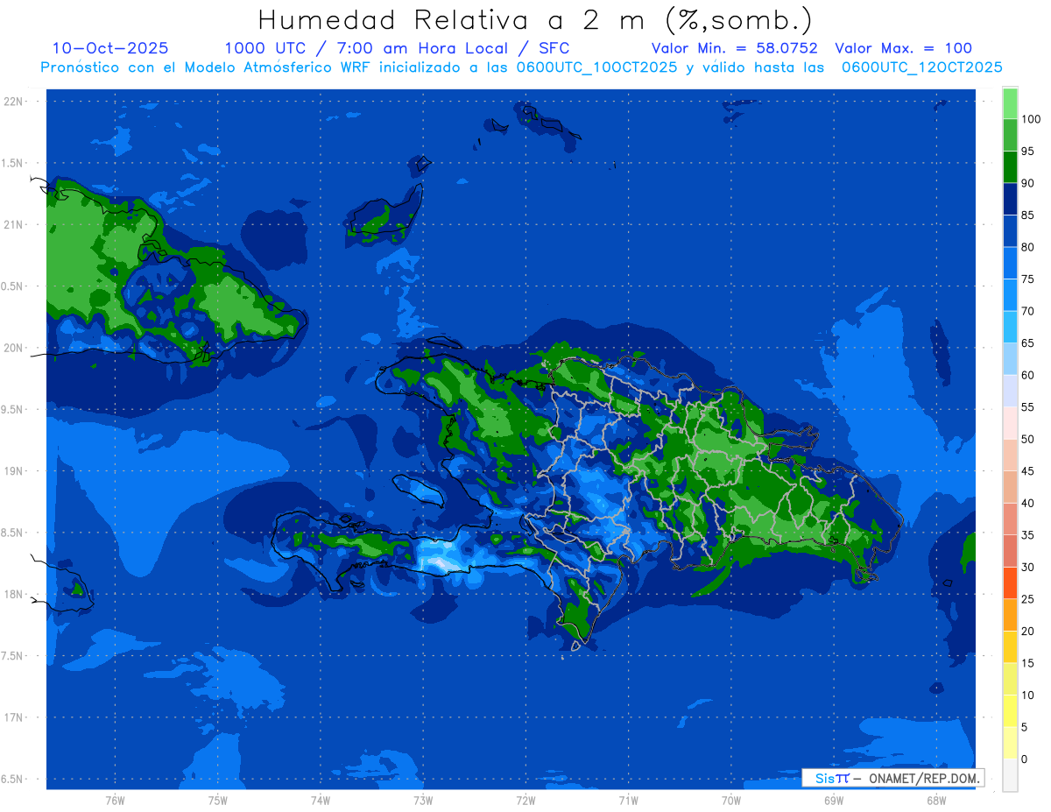Select the '73W' longitude label
The height and width of the screenshot is (812, 1051).
tap(423, 801)
